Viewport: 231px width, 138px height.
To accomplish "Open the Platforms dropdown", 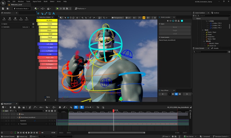I will [82, 9].
